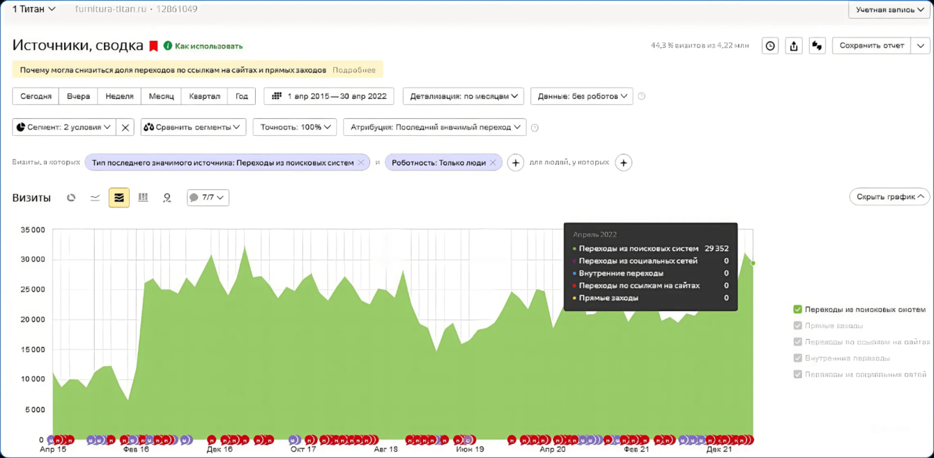The image size is (934, 458).
Task: Uncheck 'Переходы из поисковых систем' legend checkbox
Action: tap(797, 309)
